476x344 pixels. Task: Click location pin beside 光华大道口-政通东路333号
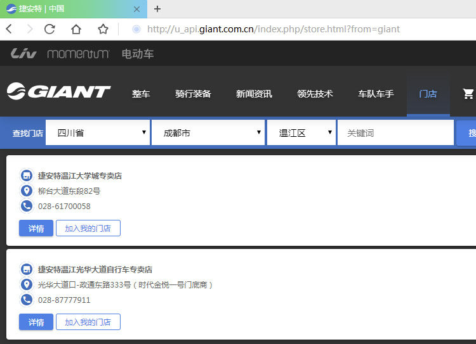pyautogui.click(x=27, y=284)
